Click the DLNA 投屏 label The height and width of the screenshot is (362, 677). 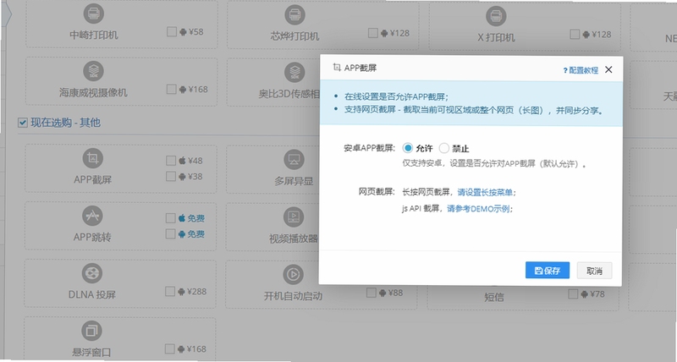coord(92,294)
